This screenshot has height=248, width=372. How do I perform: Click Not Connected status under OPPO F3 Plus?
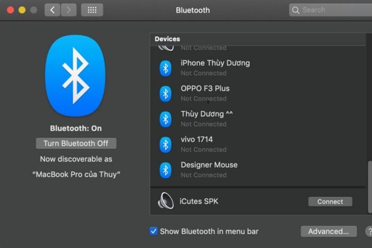coord(204,99)
